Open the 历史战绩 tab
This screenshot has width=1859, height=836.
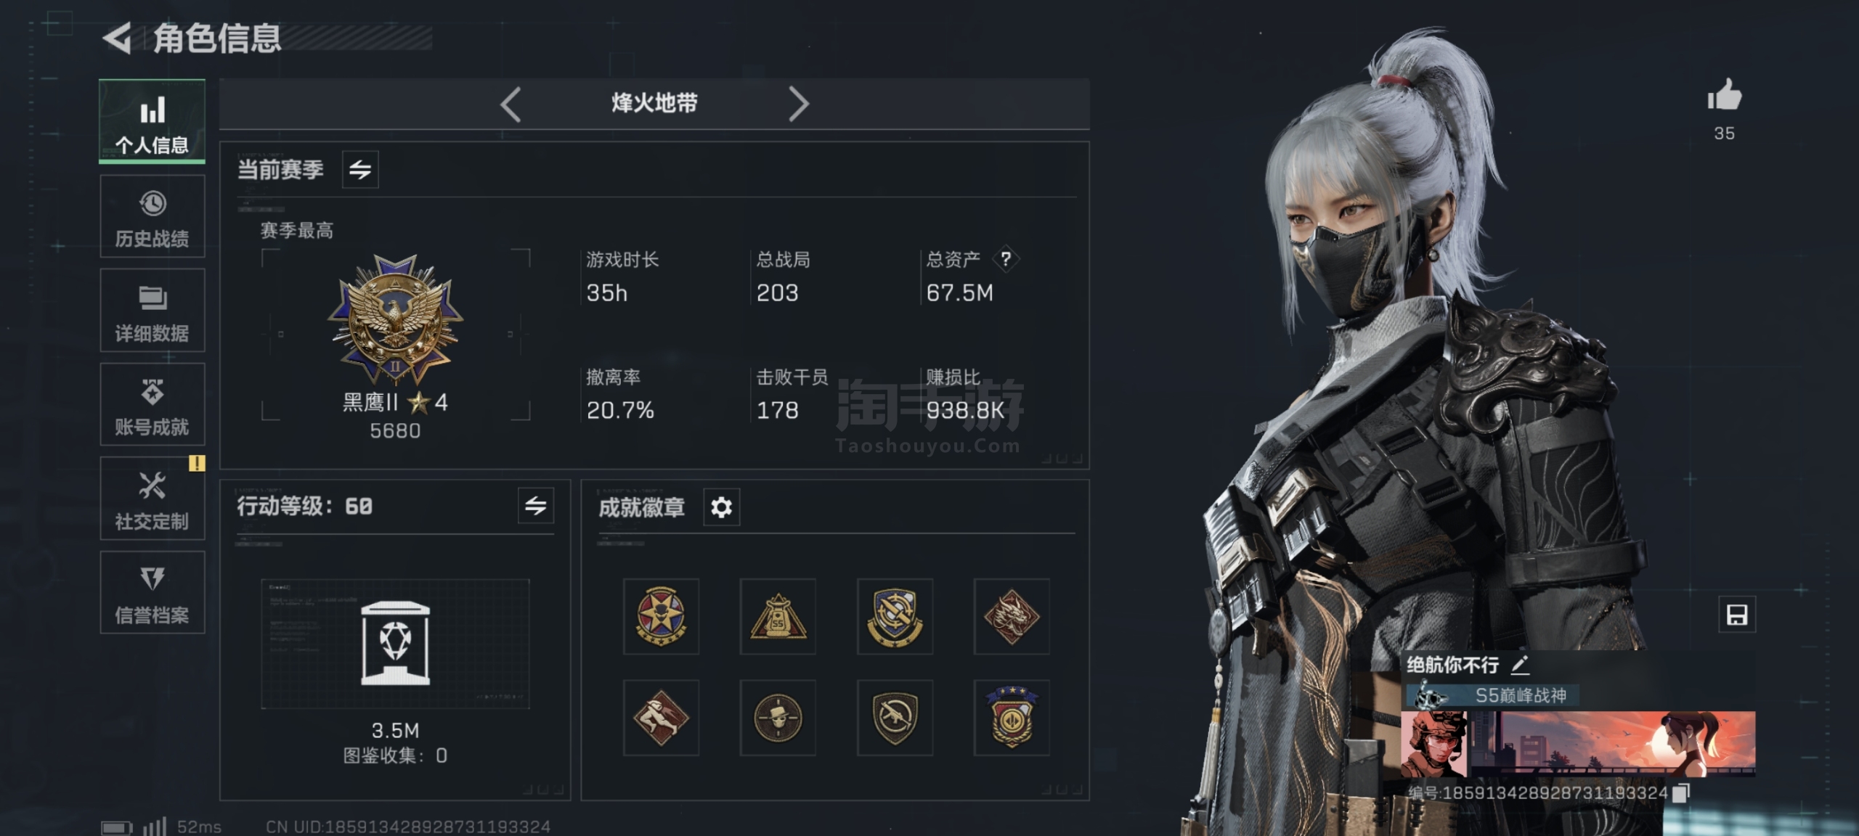[x=152, y=217]
